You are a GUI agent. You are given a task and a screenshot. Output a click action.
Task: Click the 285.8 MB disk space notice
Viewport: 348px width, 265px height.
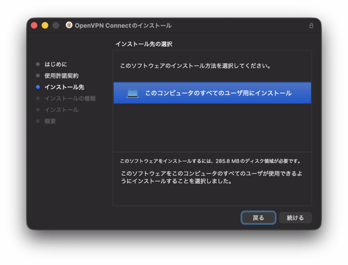211,161
